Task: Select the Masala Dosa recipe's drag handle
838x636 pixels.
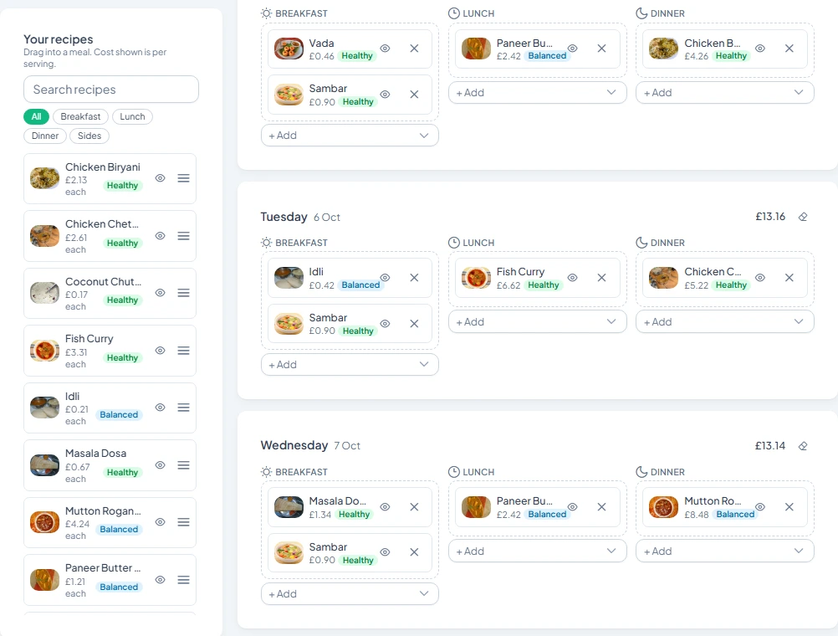Action: click(183, 465)
